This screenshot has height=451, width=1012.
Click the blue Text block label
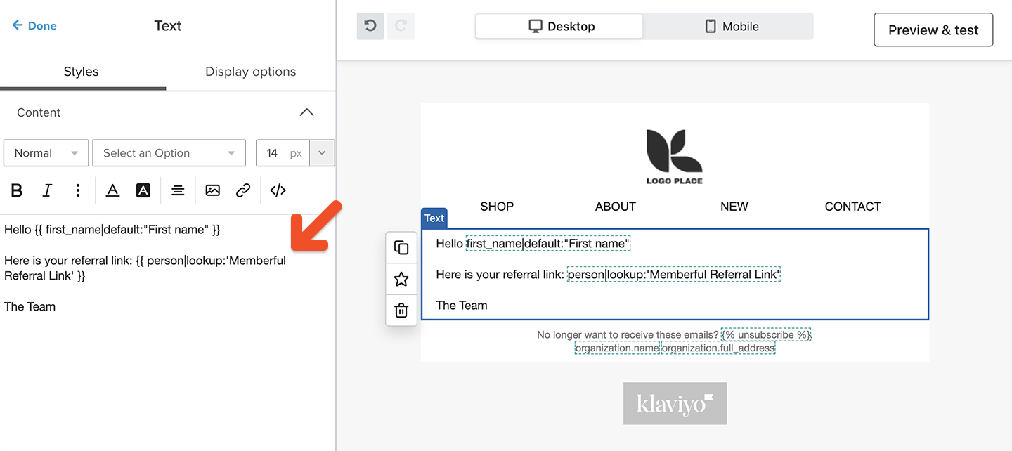(x=434, y=218)
